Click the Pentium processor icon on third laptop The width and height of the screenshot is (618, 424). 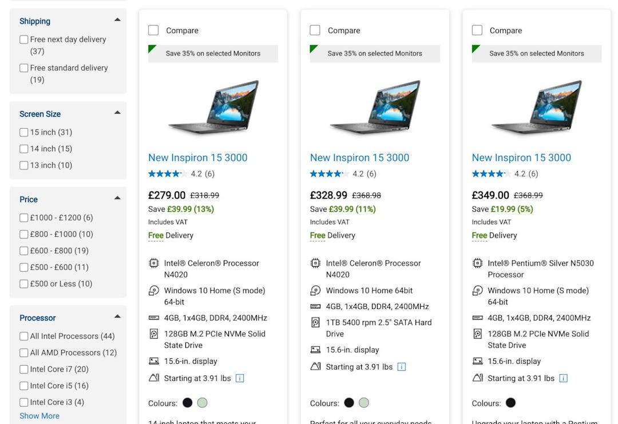(477, 263)
